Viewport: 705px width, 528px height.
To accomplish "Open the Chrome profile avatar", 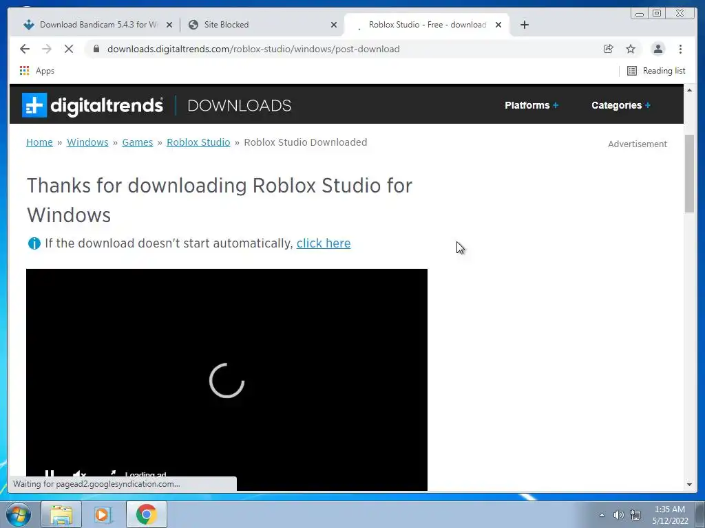I will click(657, 49).
